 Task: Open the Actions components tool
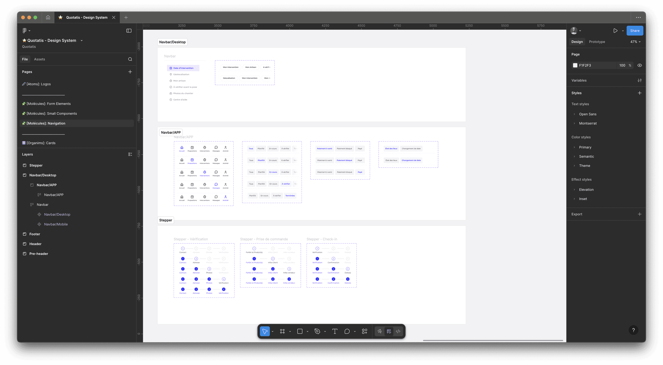(364, 331)
